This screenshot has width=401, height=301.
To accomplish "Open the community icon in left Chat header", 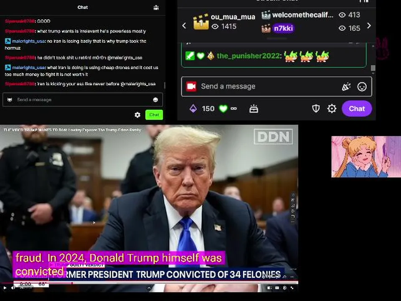I will [156, 8].
